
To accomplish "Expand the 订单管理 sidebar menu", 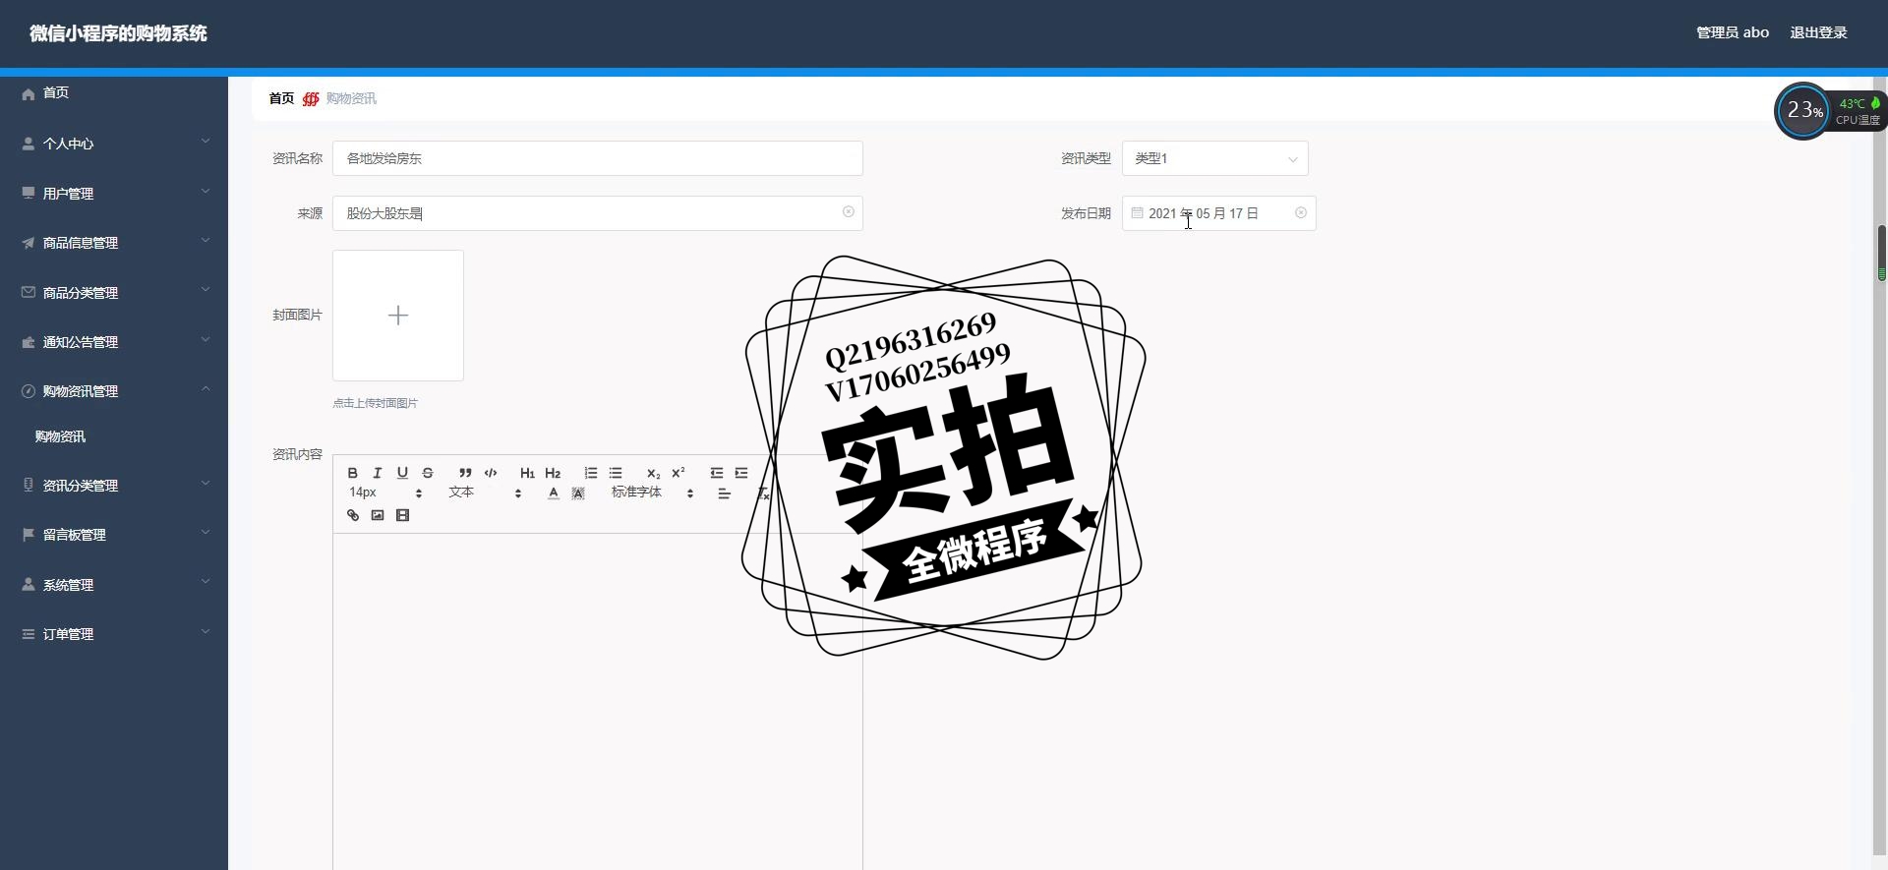I will [114, 634].
